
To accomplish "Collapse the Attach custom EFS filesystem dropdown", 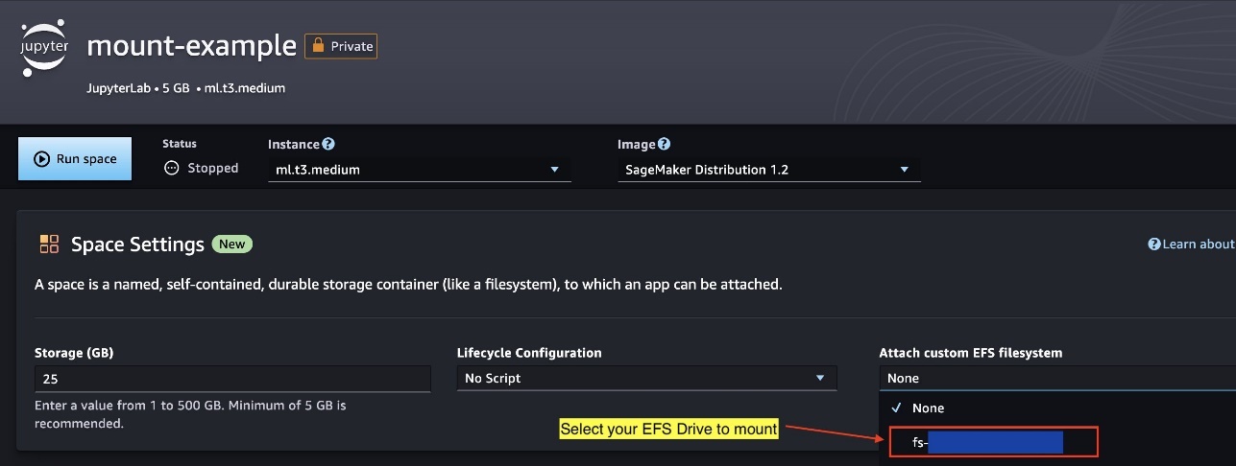I will (x=1057, y=378).
